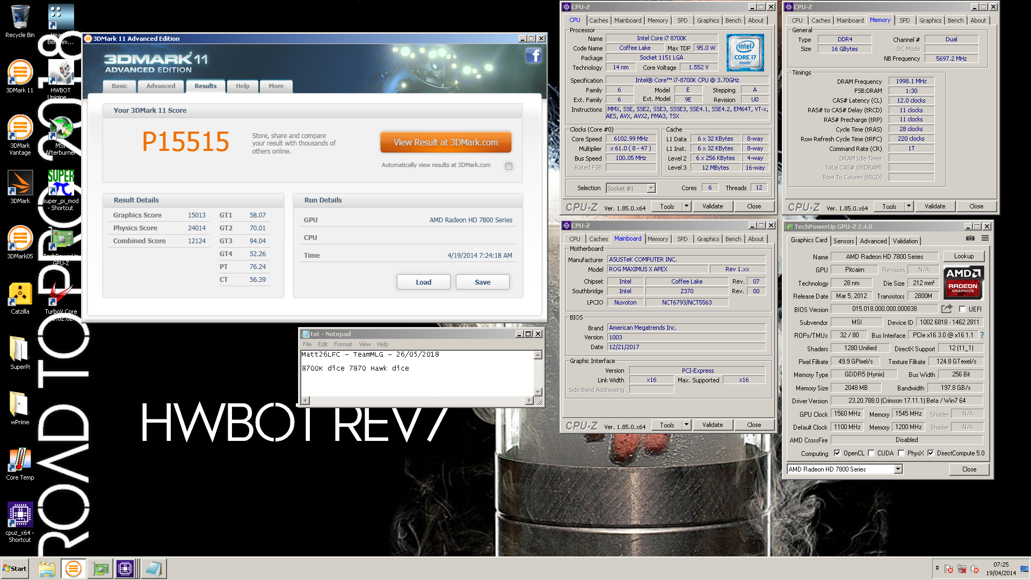The height and width of the screenshot is (580, 1031).
Task: Click Notepad vertical scrollbar down arrow
Action: tap(538, 392)
